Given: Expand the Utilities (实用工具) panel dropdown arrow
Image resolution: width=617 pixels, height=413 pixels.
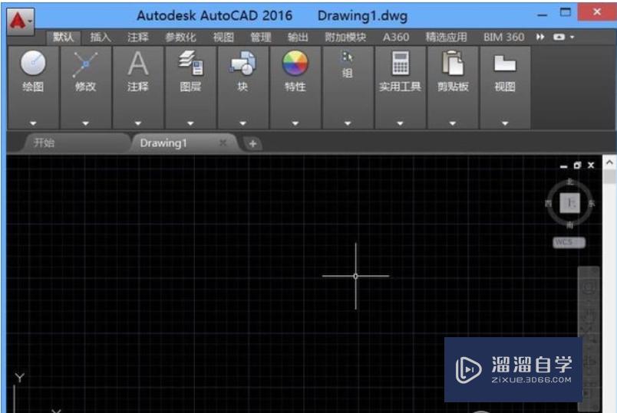Looking at the screenshot, I should click(400, 123).
